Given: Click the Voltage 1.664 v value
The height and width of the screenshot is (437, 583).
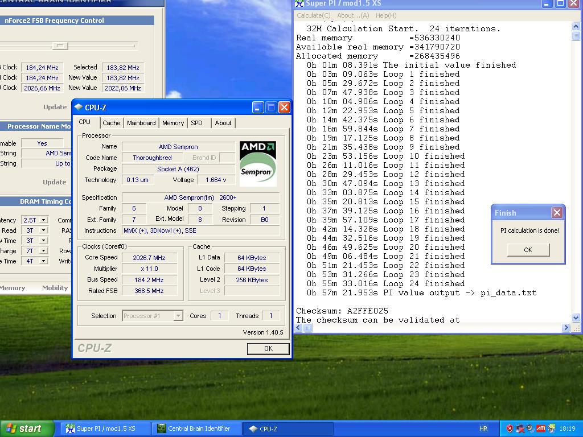Looking at the screenshot, I should (216, 180).
